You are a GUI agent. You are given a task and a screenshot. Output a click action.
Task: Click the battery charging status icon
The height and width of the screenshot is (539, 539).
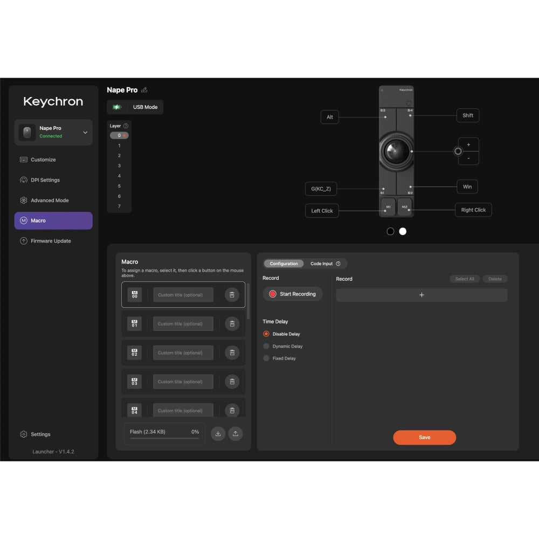tap(117, 107)
